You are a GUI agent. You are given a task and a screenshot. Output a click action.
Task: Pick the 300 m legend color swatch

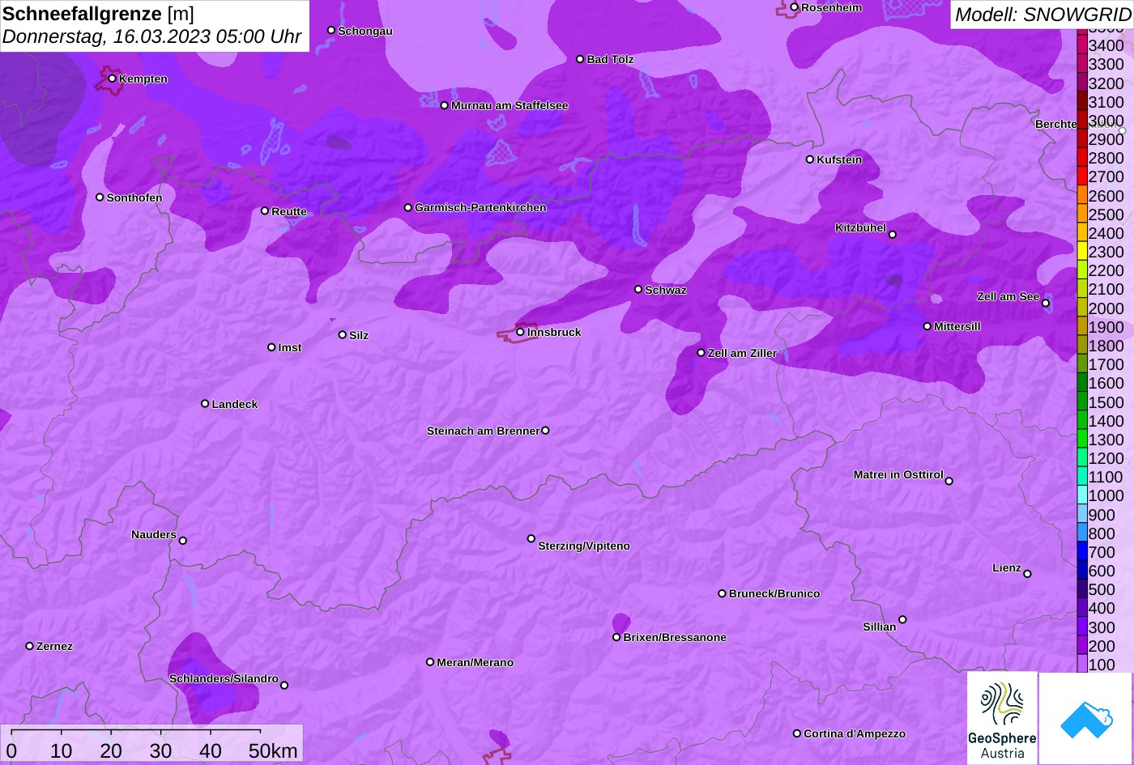click(1082, 627)
